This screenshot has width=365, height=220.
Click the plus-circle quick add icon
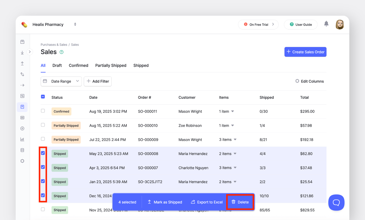pyautogui.click(x=22, y=128)
